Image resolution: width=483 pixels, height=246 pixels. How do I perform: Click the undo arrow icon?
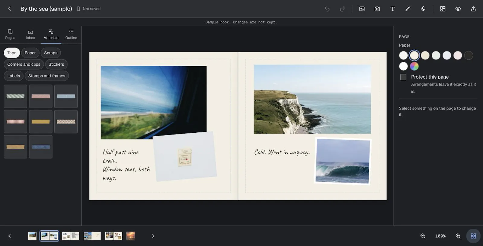(327, 9)
